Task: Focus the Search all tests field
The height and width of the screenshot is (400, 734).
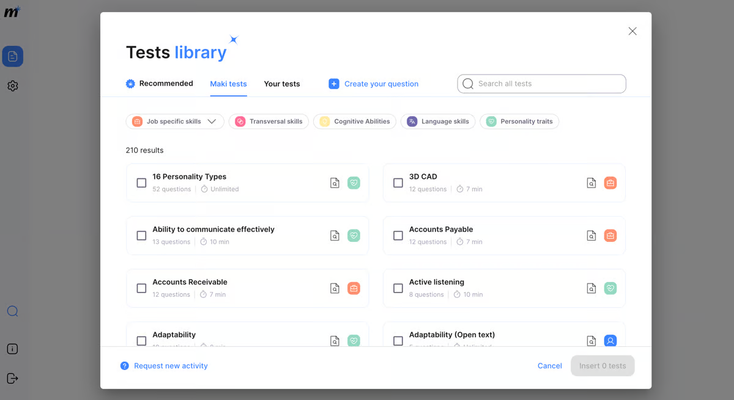Action: pyautogui.click(x=541, y=84)
